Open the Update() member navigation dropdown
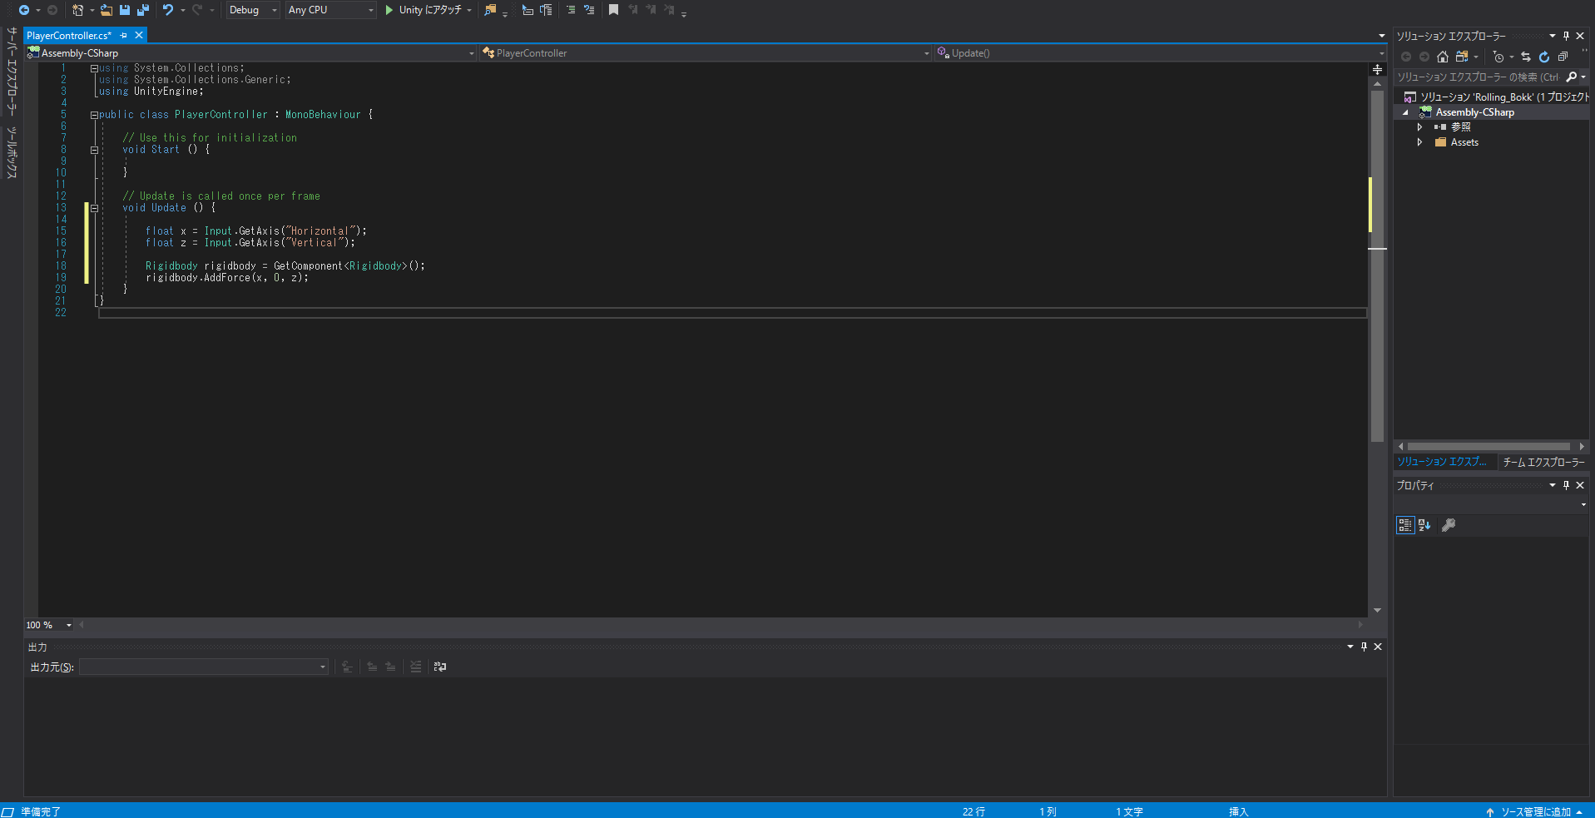Screen dimensions: 1595x818 point(1161,53)
